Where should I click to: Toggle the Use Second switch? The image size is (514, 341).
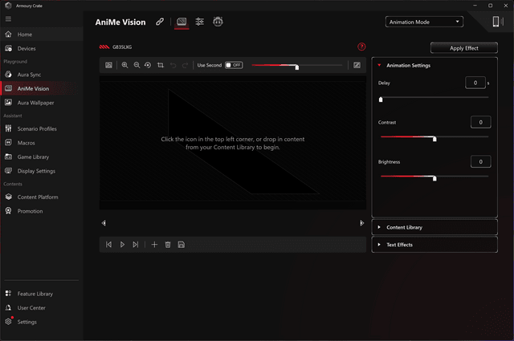coord(234,65)
